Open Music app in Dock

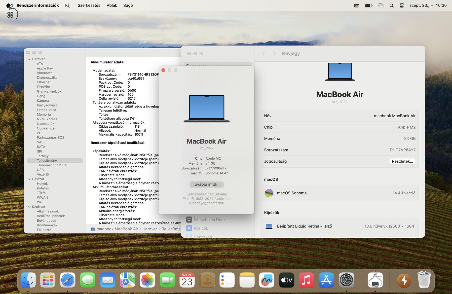(x=307, y=280)
